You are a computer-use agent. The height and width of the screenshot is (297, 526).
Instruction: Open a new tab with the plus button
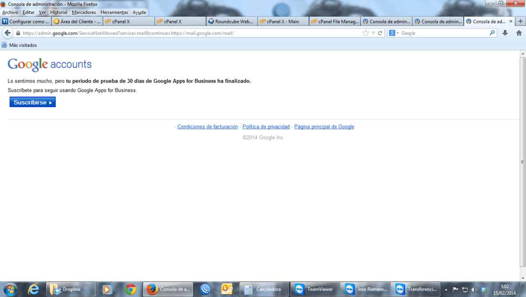(x=520, y=21)
